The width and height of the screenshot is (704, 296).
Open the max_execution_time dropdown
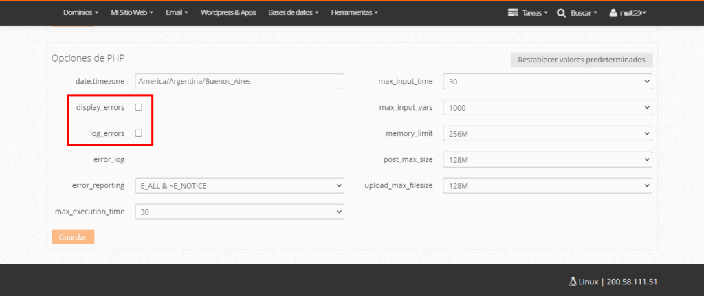point(240,212)
